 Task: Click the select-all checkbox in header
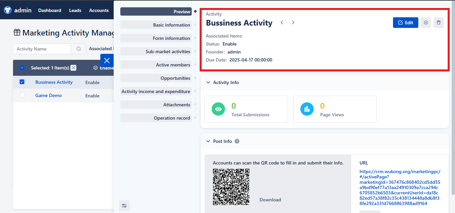(x=22, y=67)
